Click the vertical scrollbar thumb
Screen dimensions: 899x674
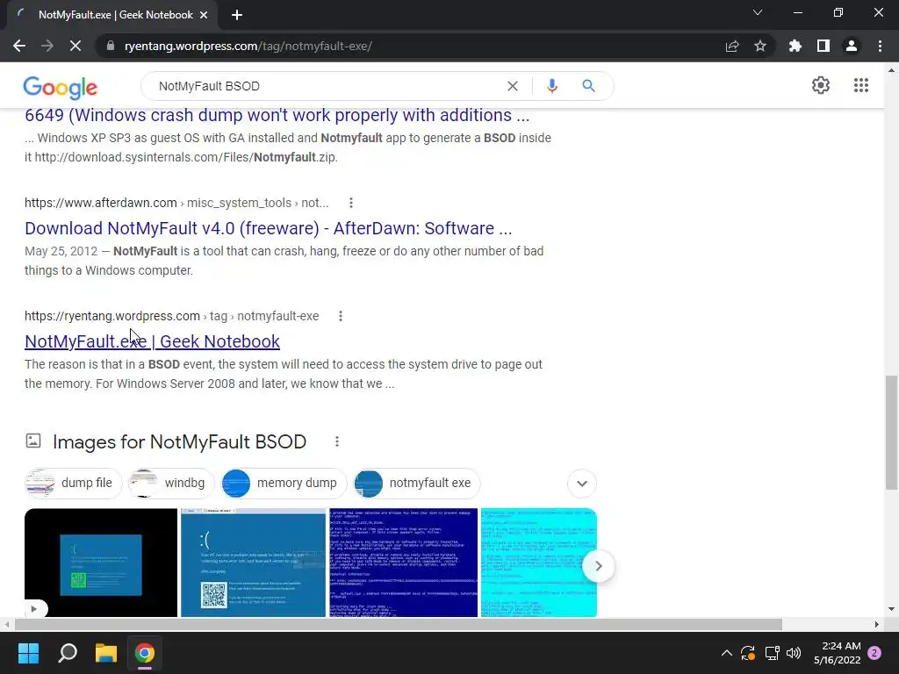point(891,433)
